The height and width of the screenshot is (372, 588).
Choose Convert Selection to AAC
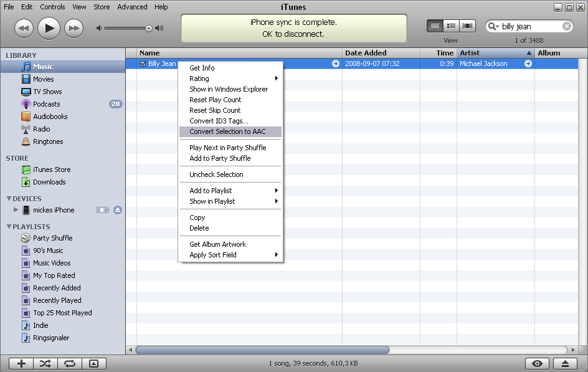(230, 131)
